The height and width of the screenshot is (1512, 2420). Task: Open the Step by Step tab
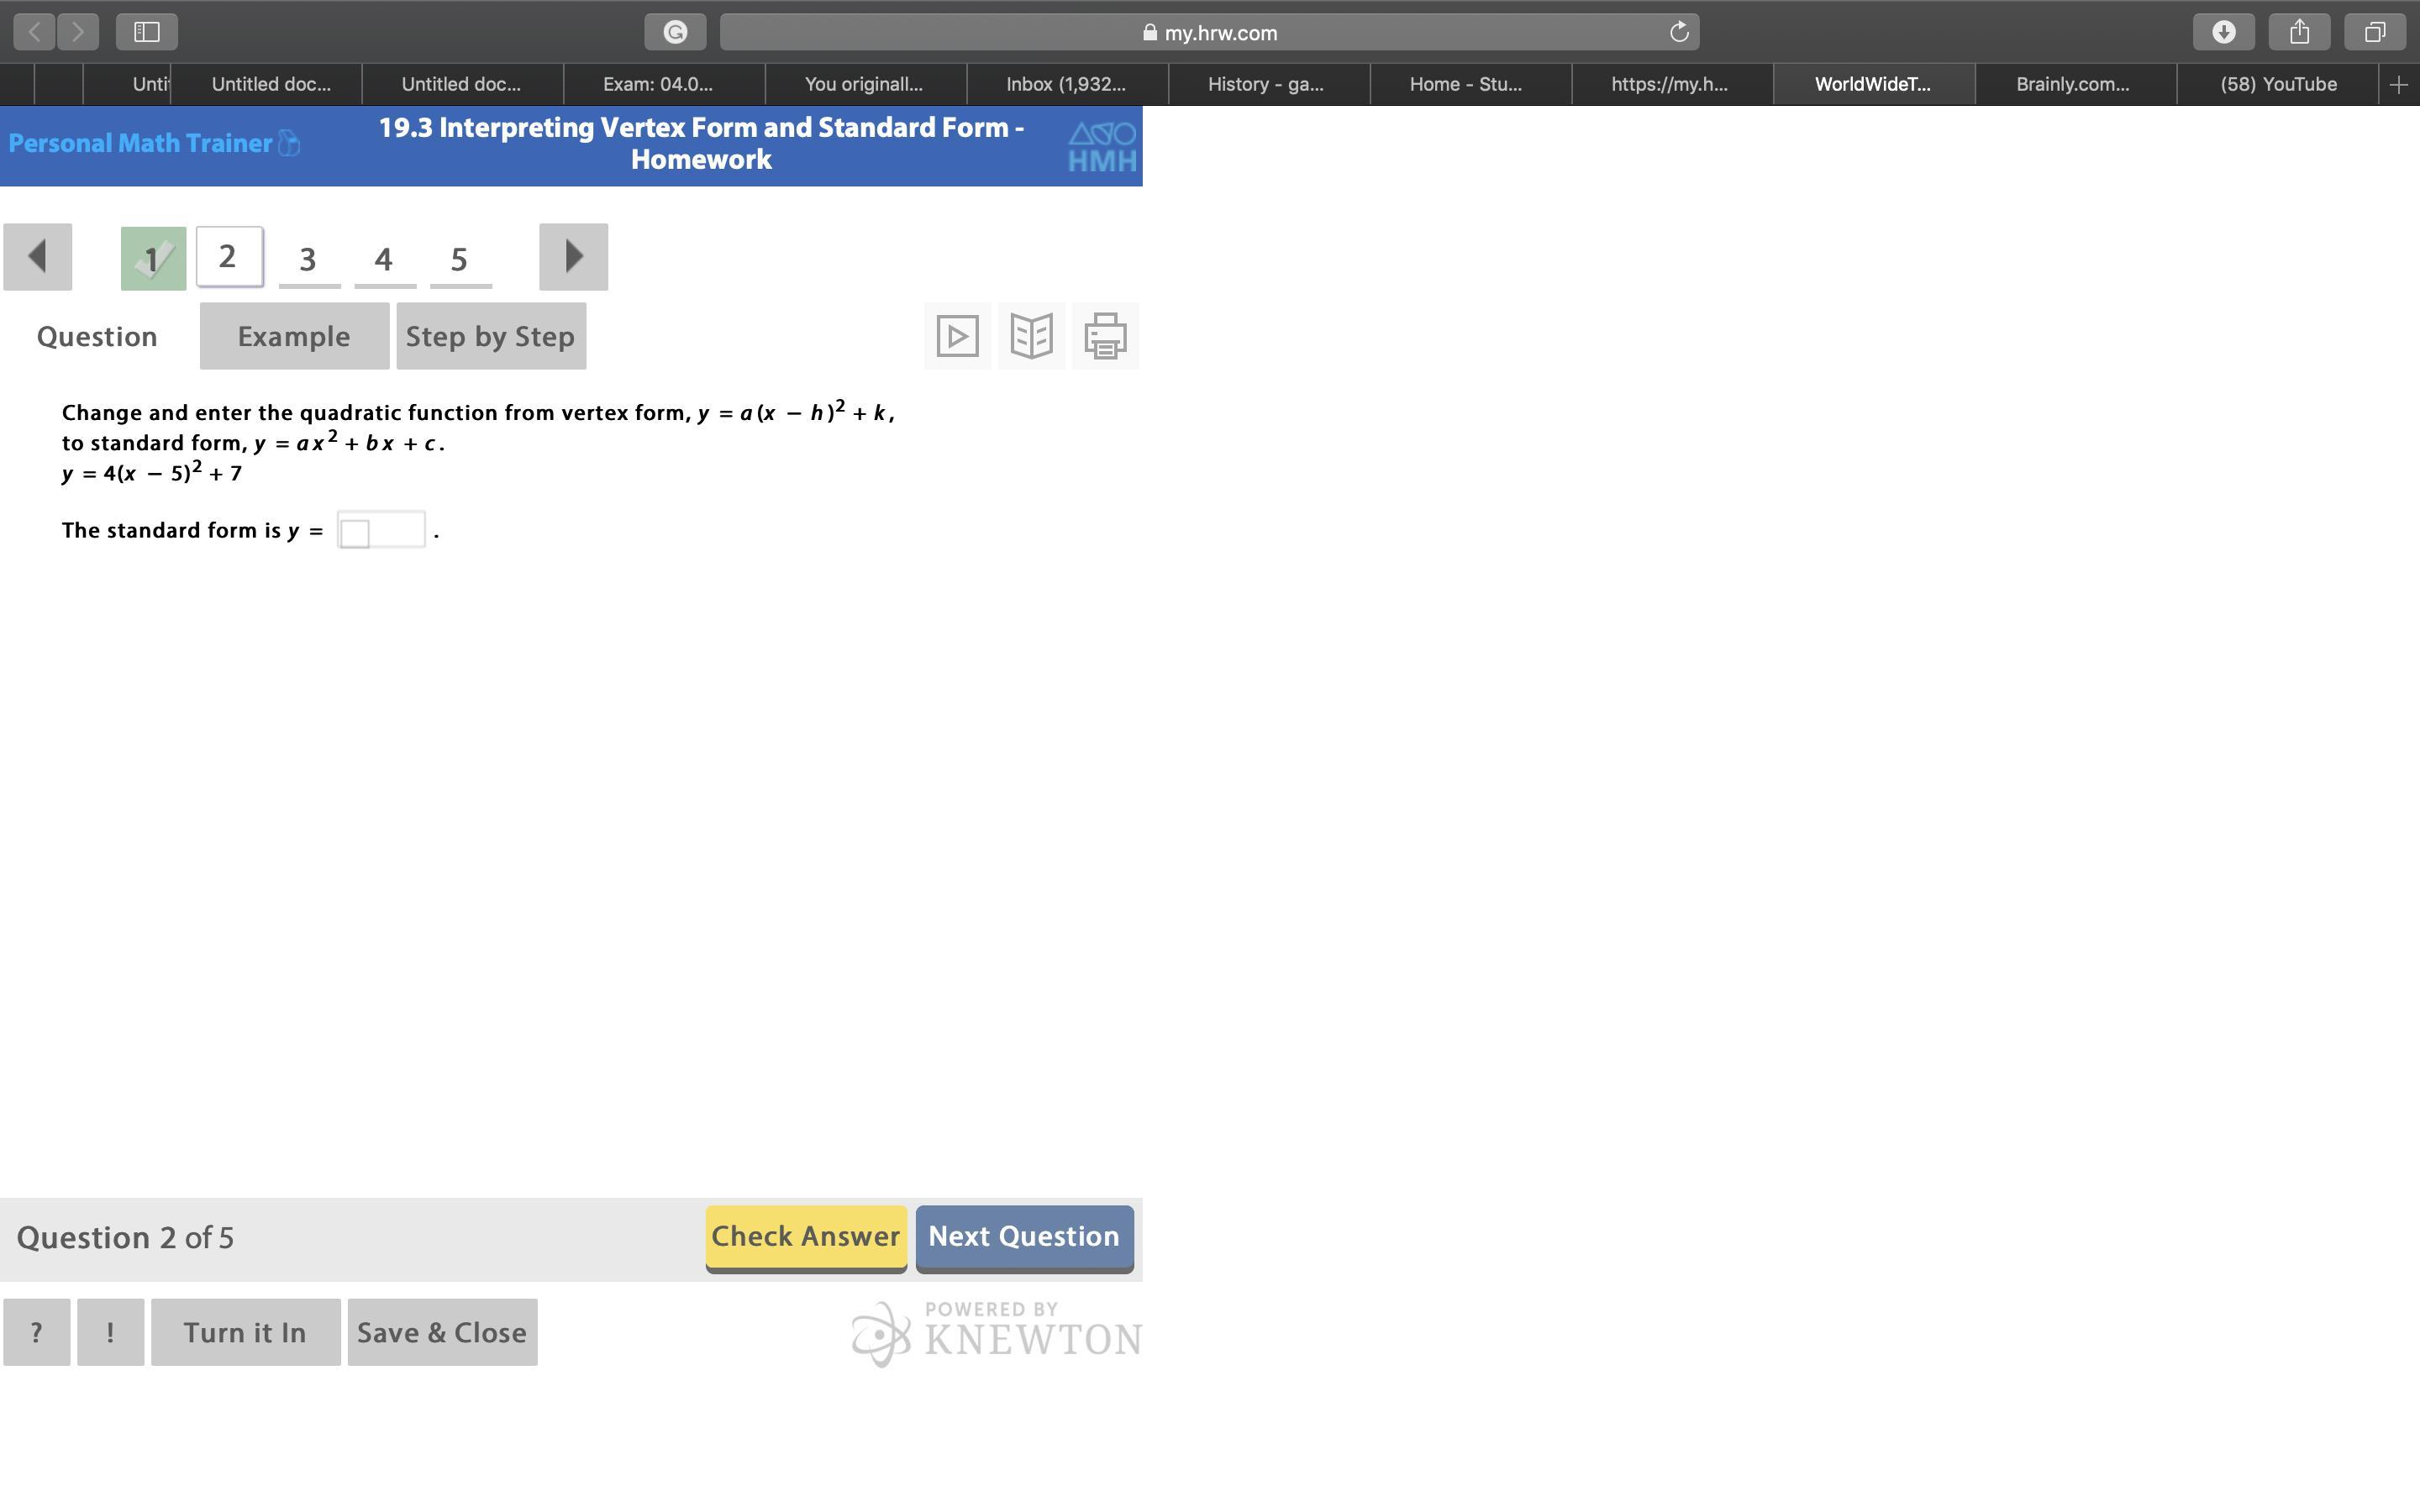pos(490,336)
